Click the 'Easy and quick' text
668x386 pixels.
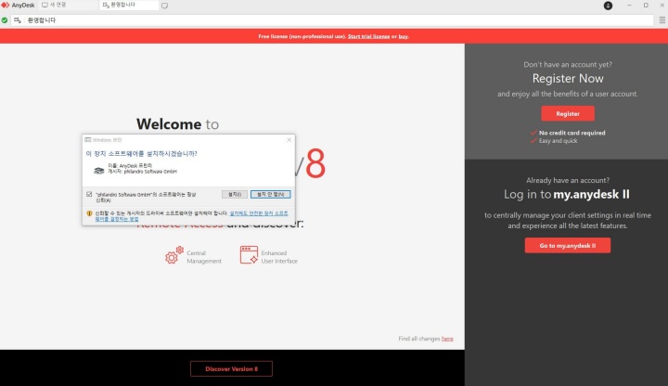(x=559, y=141)
